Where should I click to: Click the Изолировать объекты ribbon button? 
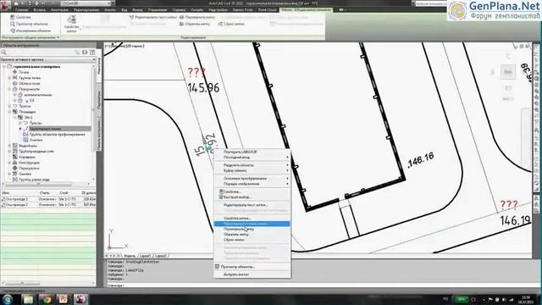pos(30,30)
